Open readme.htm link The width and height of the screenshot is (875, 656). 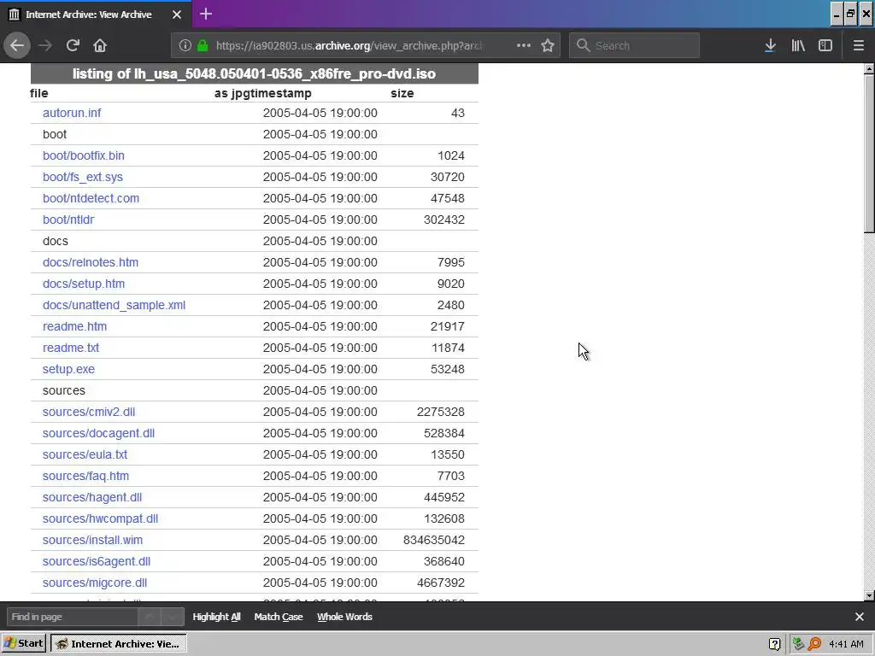(74, 326)
